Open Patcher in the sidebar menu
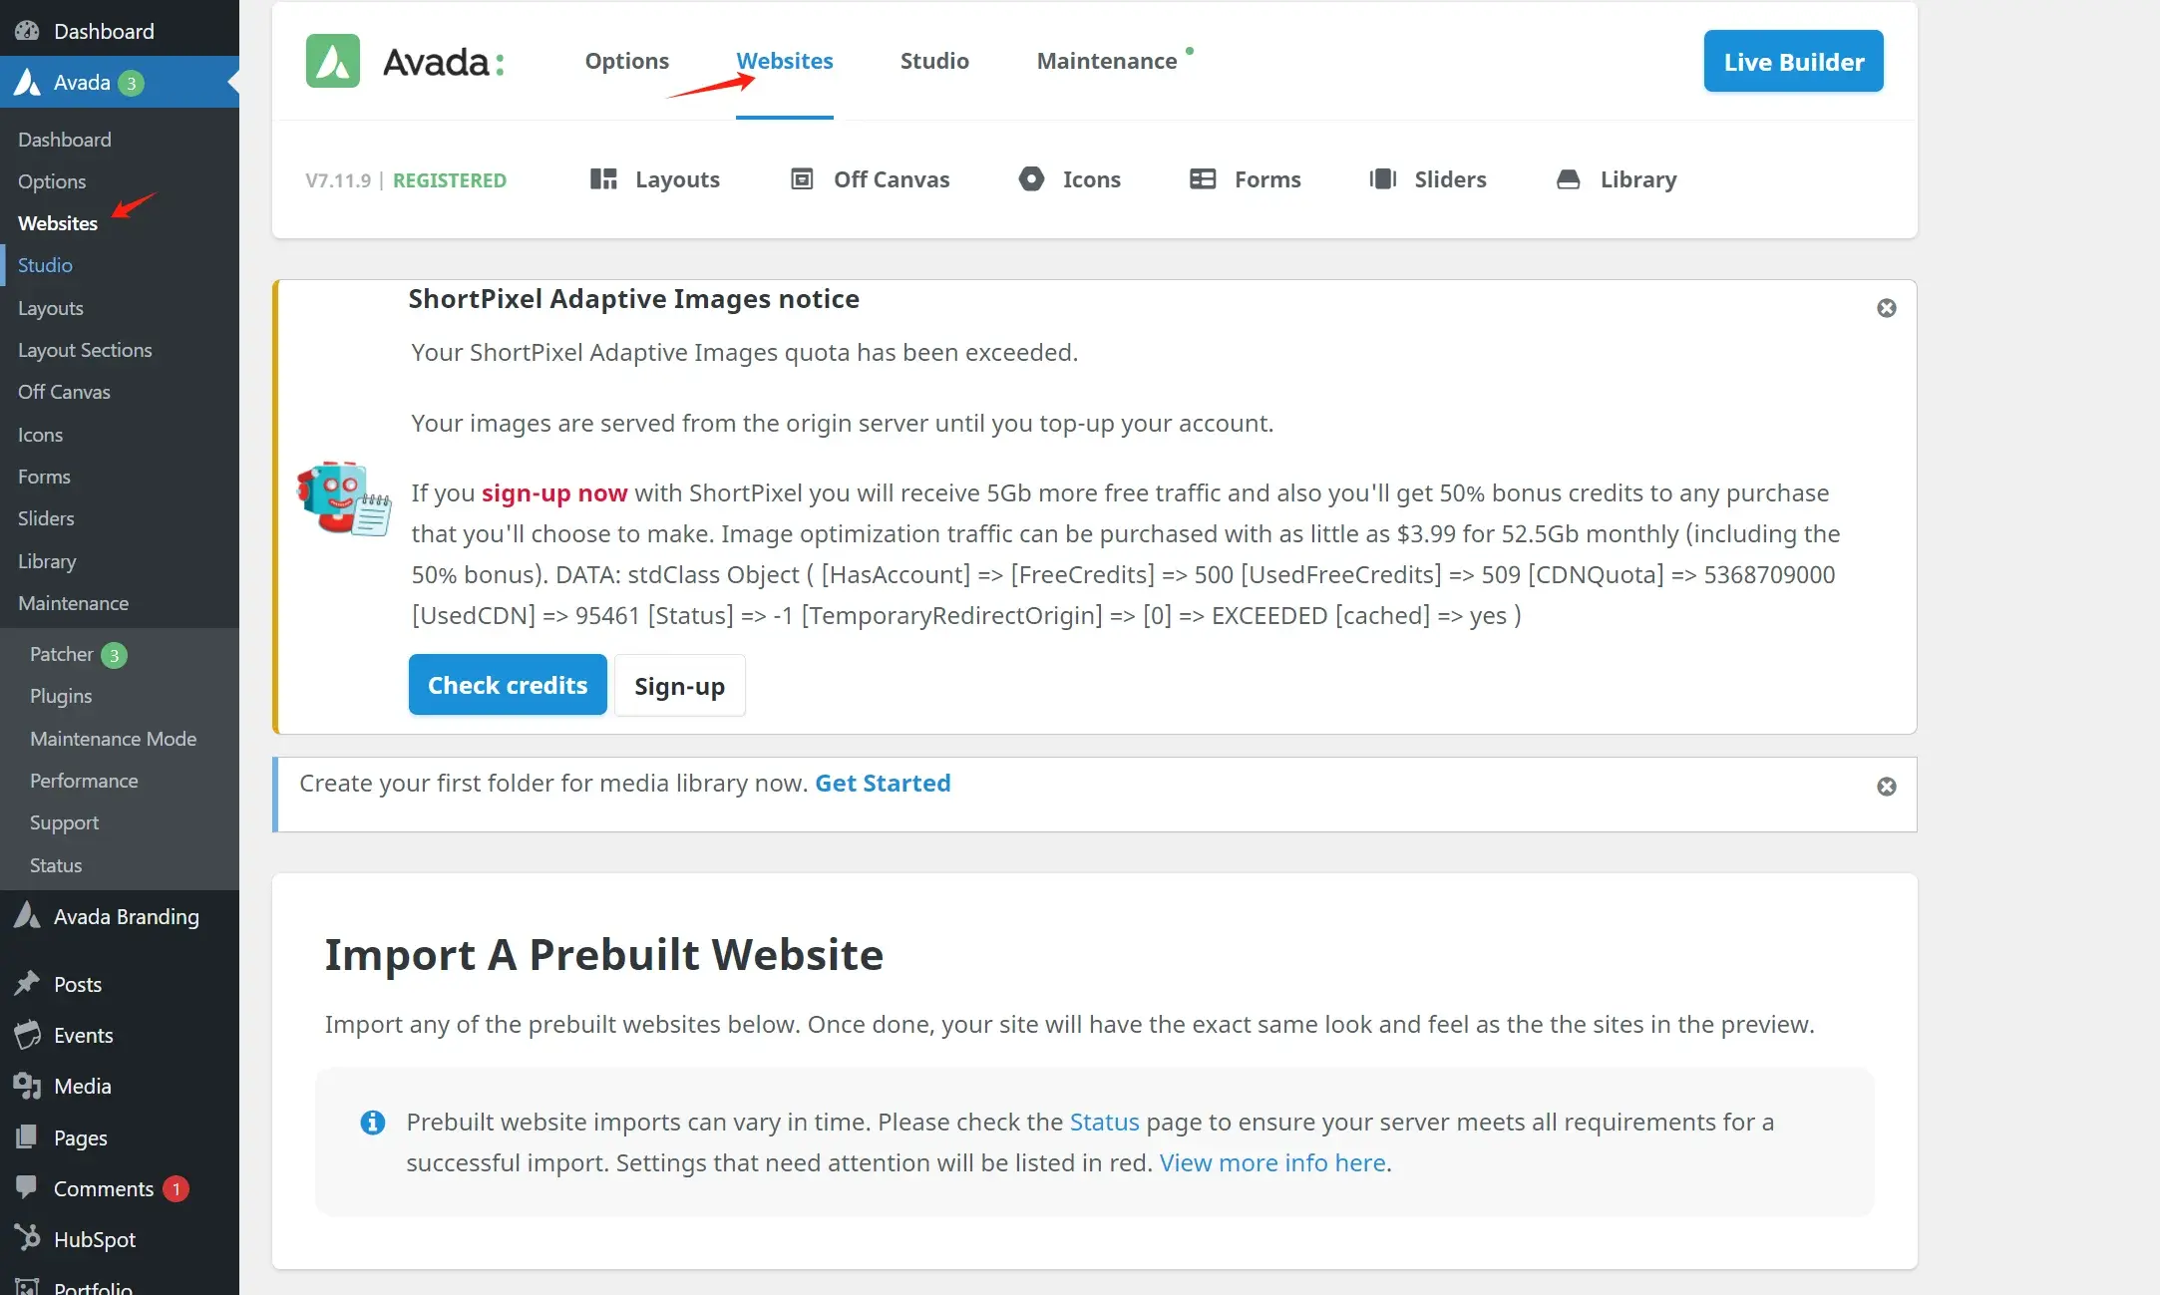 click(62, 654)
